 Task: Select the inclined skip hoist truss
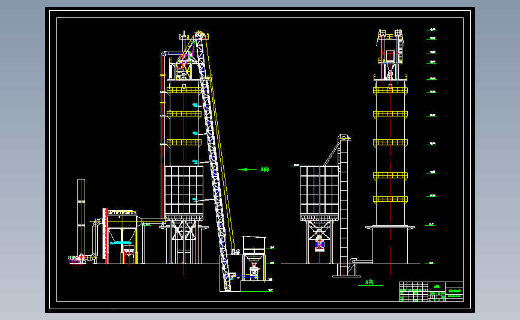click(x=212, y=161)
